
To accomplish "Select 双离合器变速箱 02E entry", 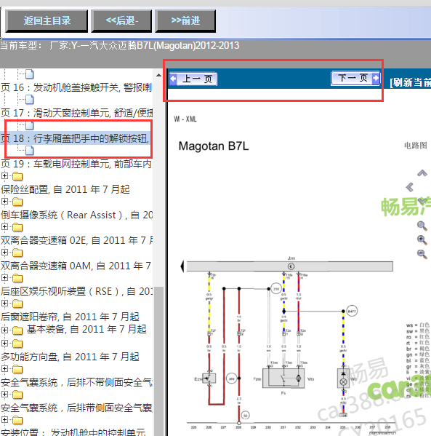I will (x=76, y=240).
